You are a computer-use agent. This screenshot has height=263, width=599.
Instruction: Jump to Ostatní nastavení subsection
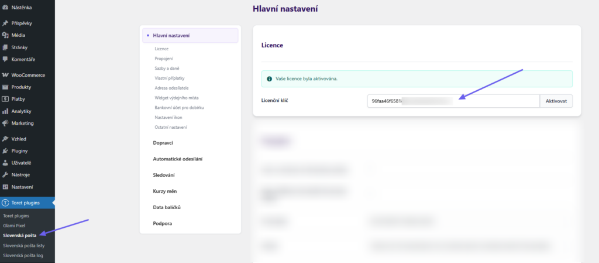coord(171,127)
